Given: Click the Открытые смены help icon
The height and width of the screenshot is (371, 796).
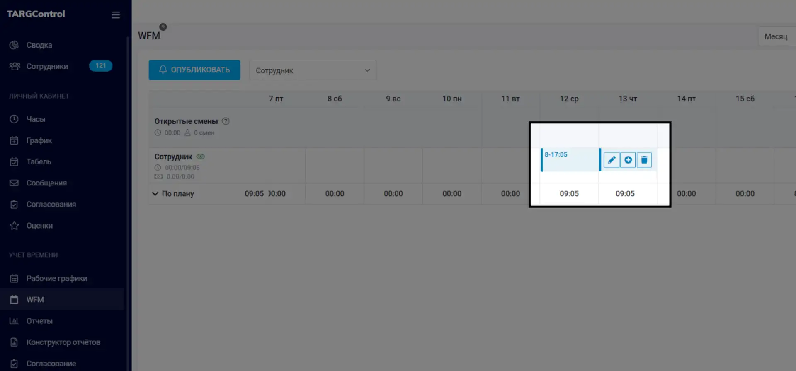Looking at the screenshot, I should [x=226, y=121].
